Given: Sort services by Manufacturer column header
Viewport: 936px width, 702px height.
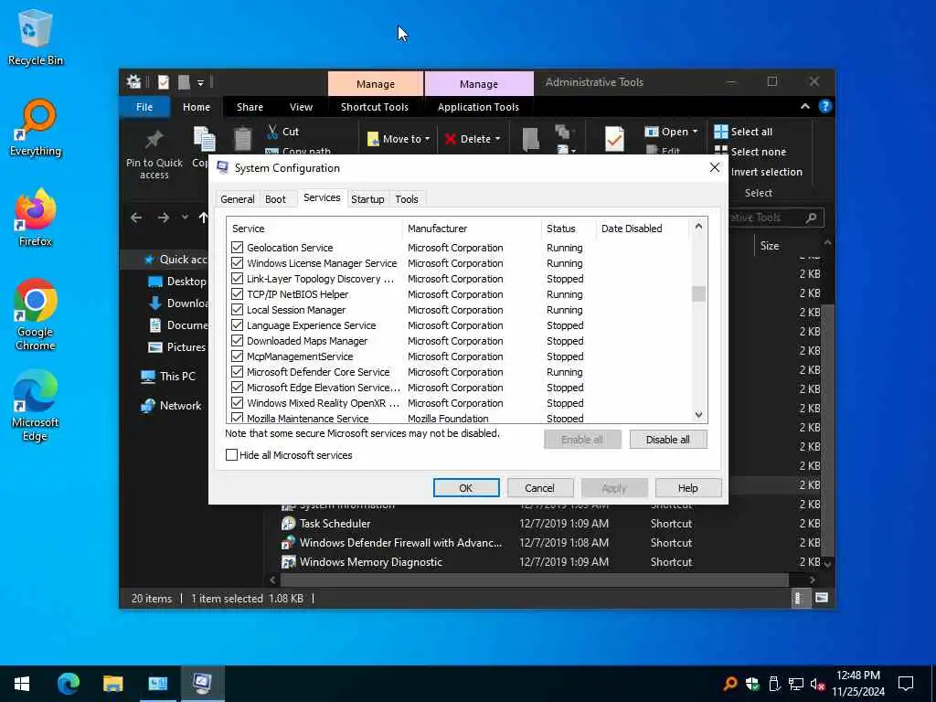Looking at the screenshot, I should click(472, 228).
